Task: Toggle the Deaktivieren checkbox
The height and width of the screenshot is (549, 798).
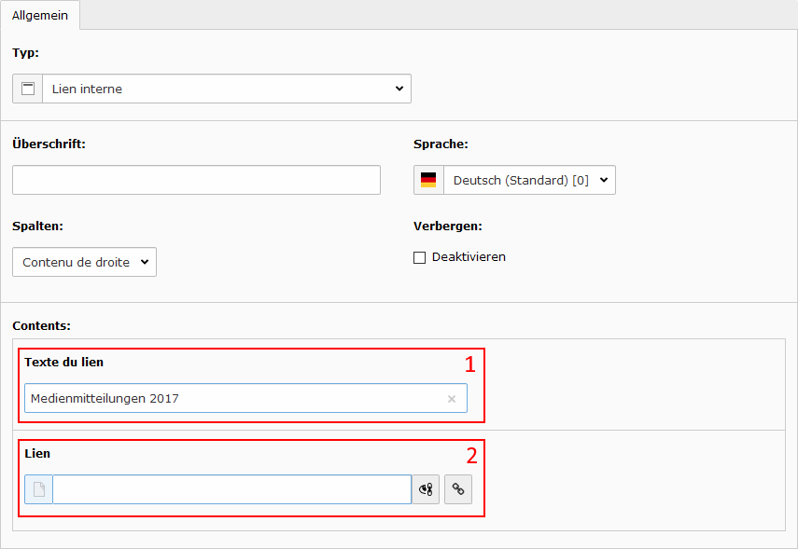Action: pos(419,258)
